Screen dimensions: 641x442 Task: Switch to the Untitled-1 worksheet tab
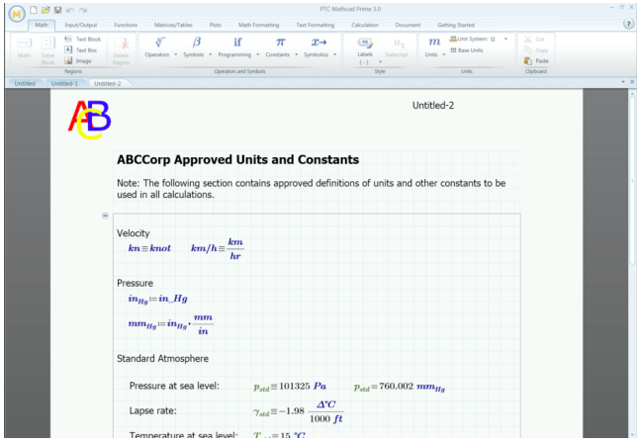point(66,83)
